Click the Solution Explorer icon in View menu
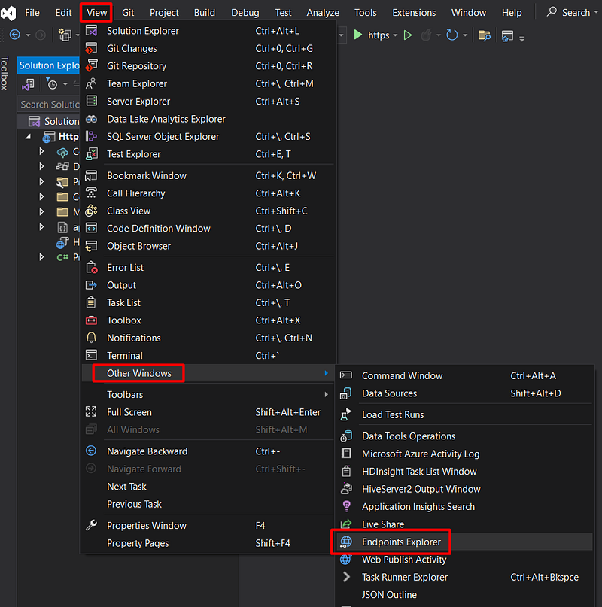Viewport: 602px width, 607px height. [x=91, y=31]
